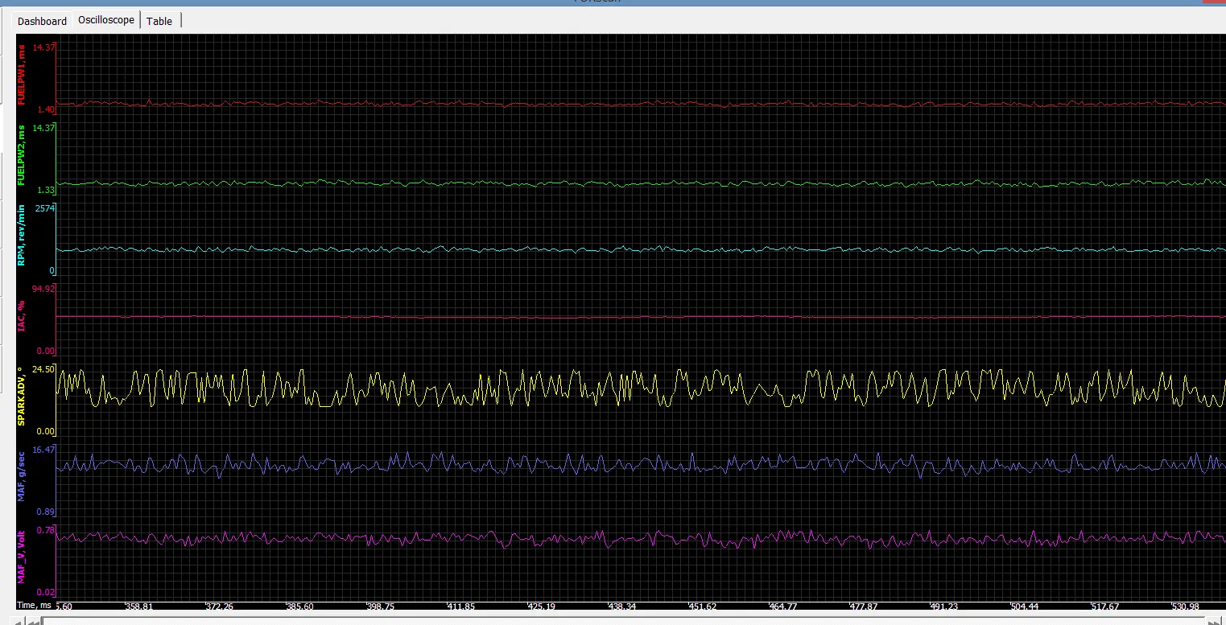Click the 358.81 time marker

(139, 606)
